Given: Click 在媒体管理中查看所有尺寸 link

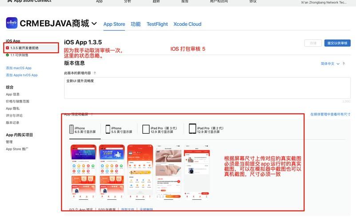Looking at the screenshot, I should pos(330,115).
